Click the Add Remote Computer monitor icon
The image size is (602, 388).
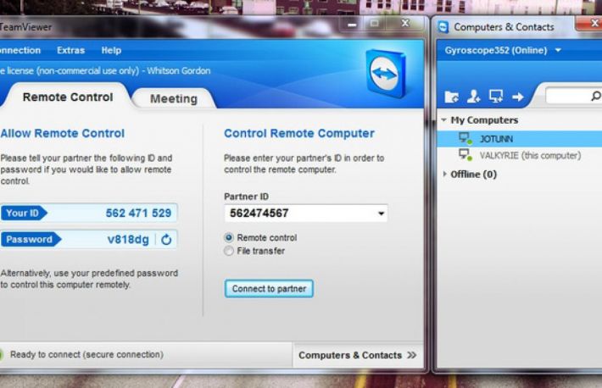495,97
